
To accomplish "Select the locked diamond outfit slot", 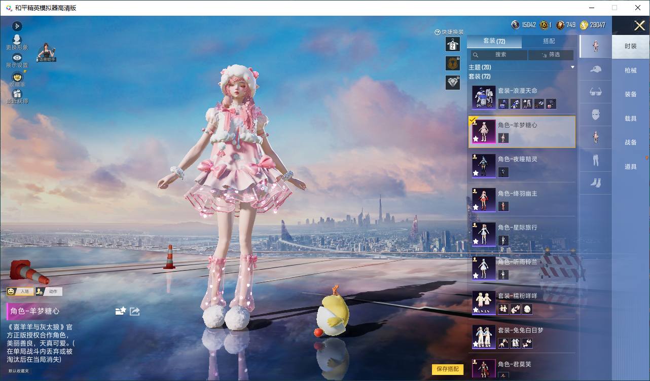I will point(453,82).
